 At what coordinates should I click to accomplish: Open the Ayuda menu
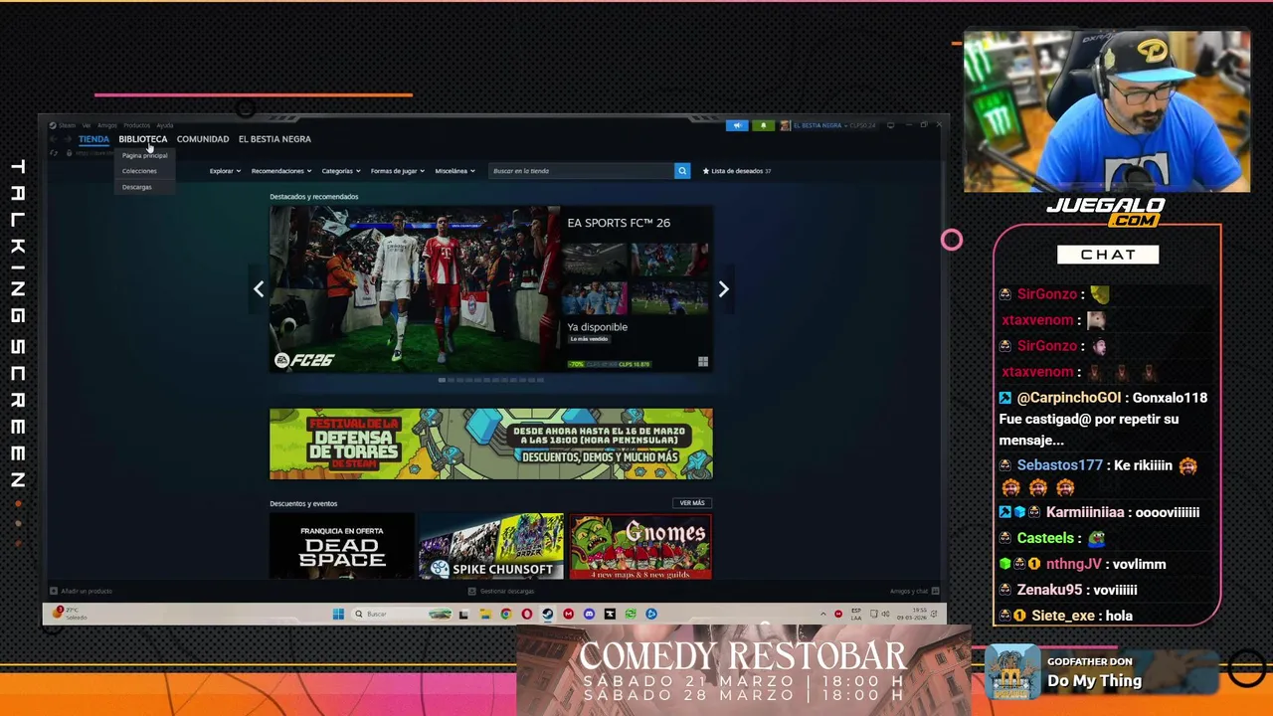tap(165, 125)
